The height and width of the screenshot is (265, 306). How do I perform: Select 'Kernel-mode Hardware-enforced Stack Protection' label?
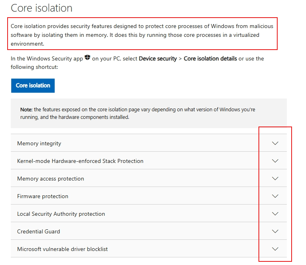80,161
